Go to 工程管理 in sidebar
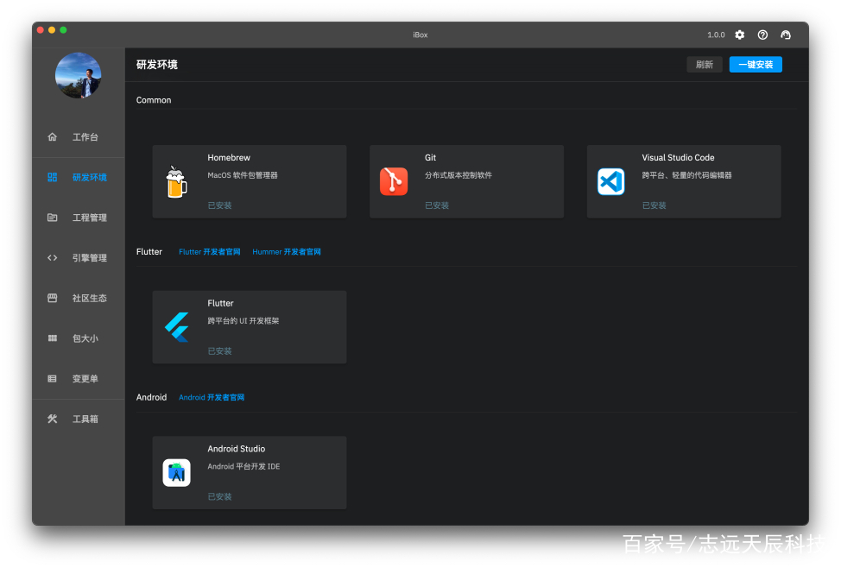The height and width of the screenshot is (568, 841). pyautogui.click(x=79, y=218)
